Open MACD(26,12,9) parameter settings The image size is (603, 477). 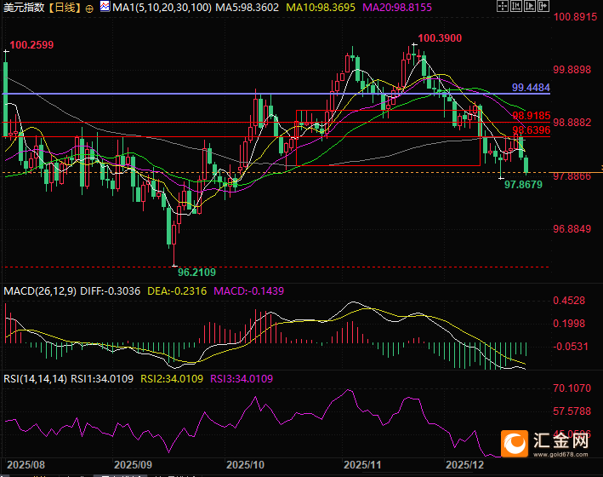click(x=40, y=291)
